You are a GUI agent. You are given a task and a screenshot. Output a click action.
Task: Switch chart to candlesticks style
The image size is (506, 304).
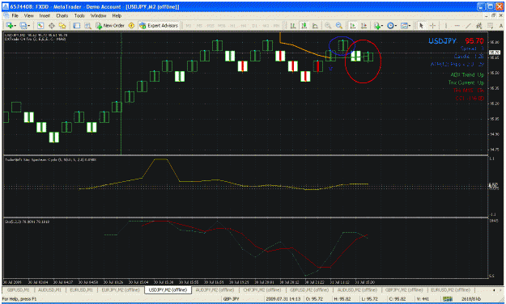click(x=304, y=25)
